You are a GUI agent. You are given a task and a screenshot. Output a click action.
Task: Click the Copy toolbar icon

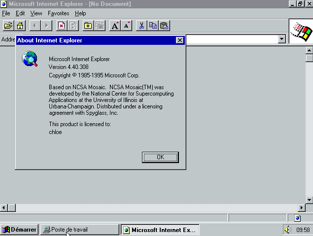pos(153,26)
